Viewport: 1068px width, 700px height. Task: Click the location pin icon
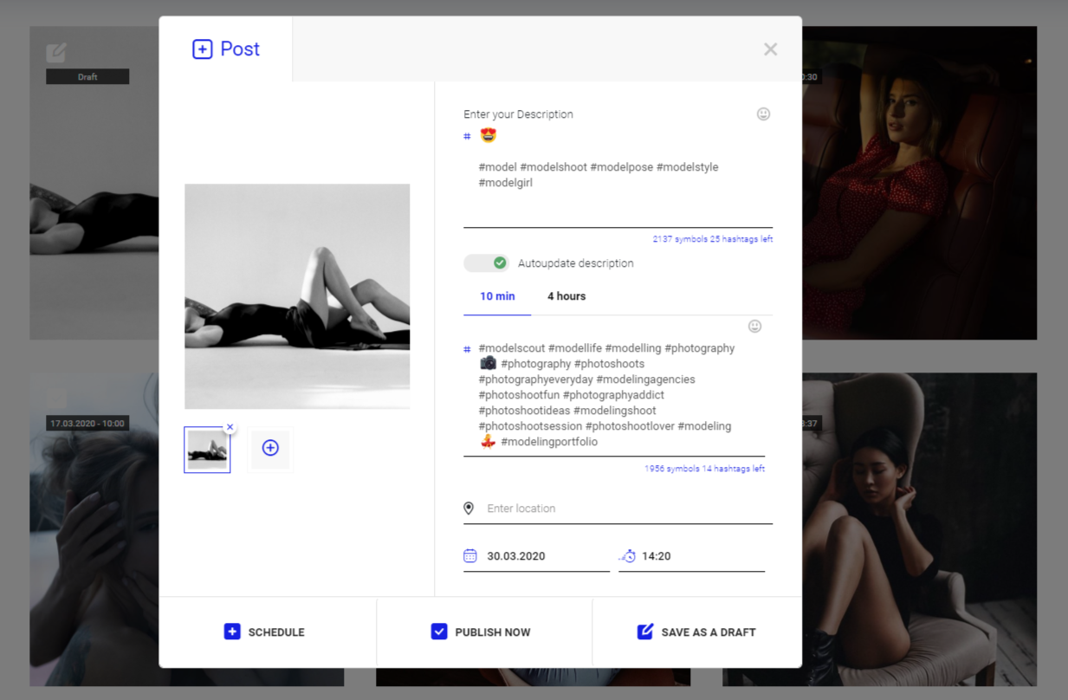click(469, 509)
